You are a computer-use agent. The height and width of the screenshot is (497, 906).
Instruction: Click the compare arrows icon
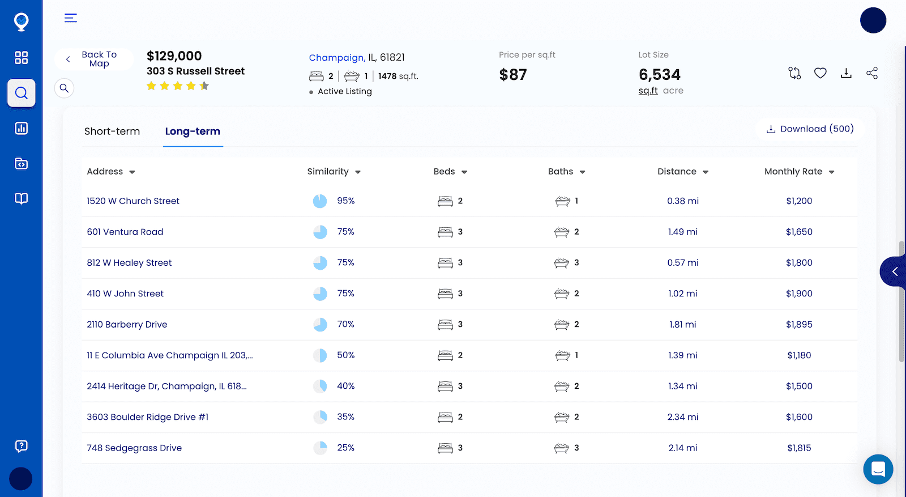click(794, 73)
